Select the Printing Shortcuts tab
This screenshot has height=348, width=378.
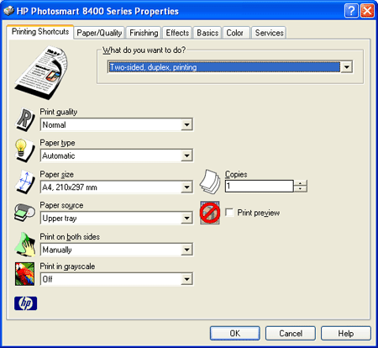tap(40, 32)
